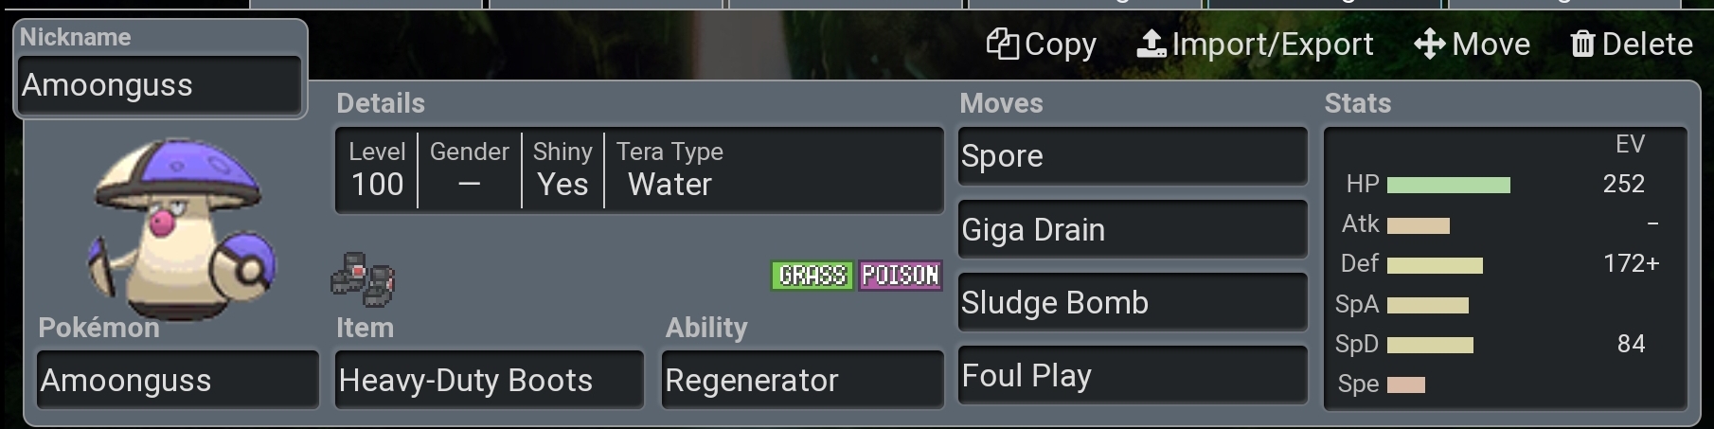Click the Move set button
Image resolution: width=1714 pixels, height=429 pixels.
point(1472,45)
